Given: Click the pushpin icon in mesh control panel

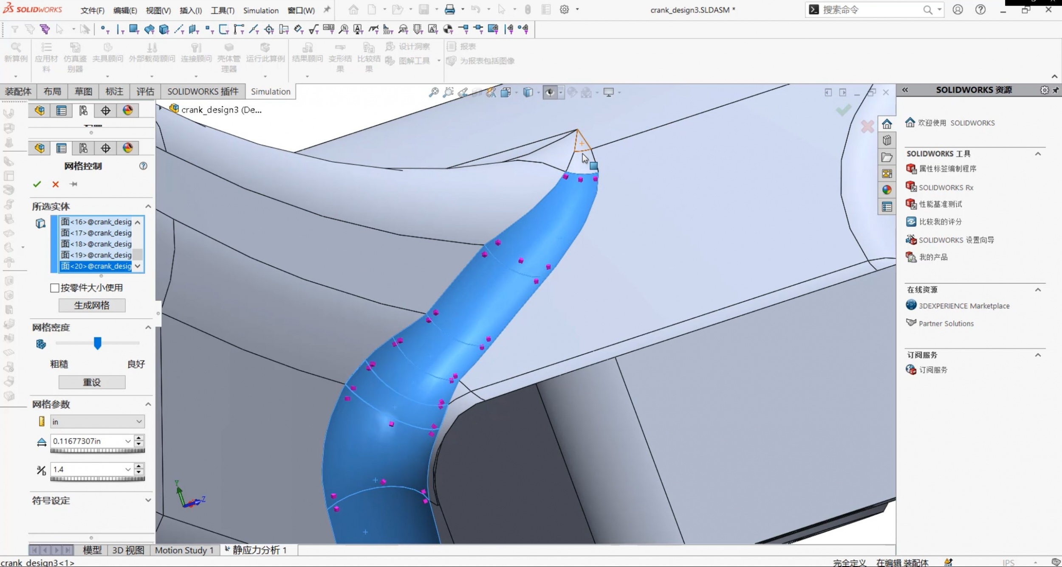Looking at the screenshot, I should (x=73, y=184).
